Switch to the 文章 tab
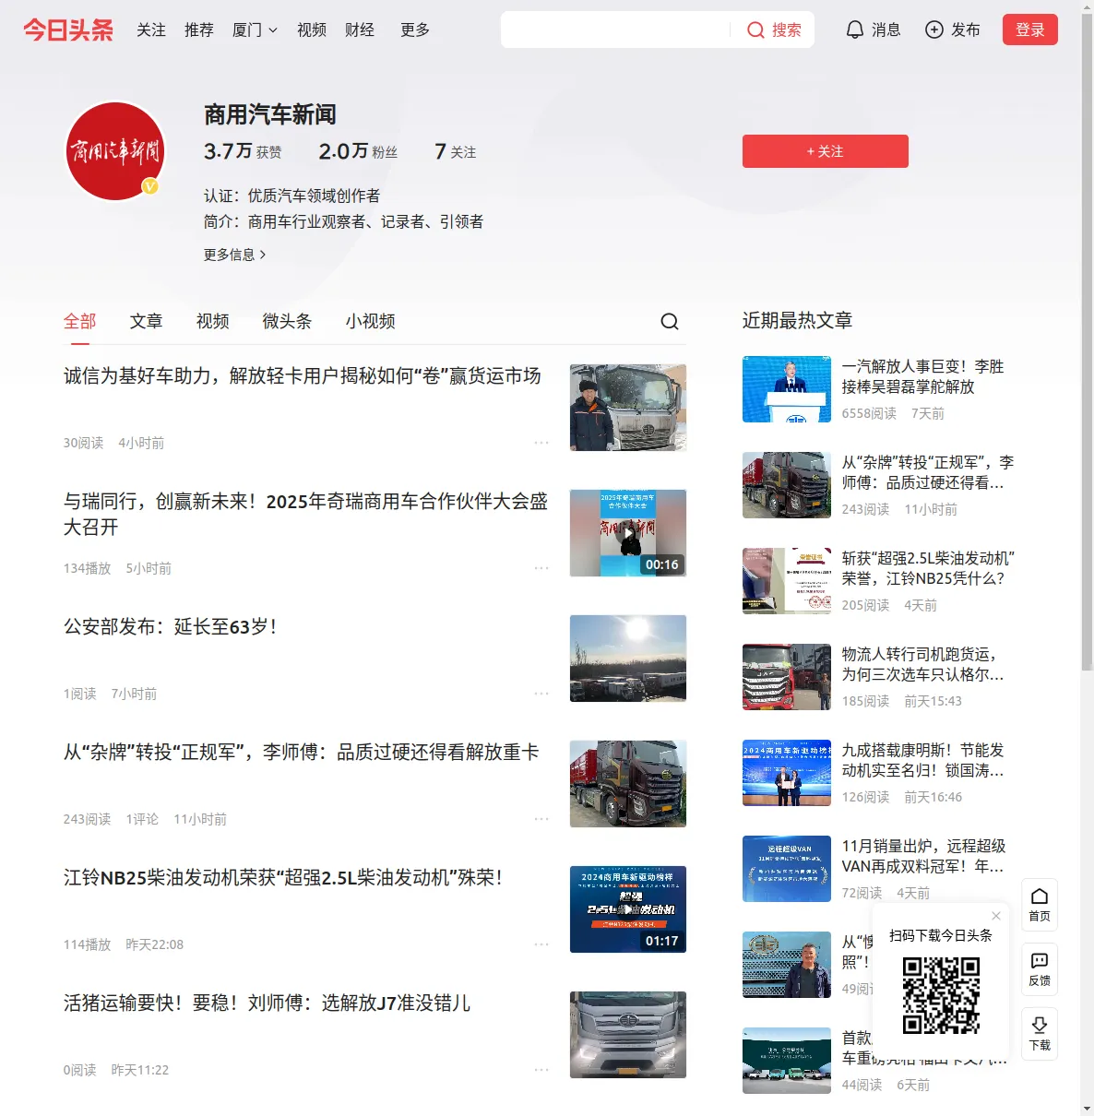The image size is (1094, 1116). click(147, 321)
